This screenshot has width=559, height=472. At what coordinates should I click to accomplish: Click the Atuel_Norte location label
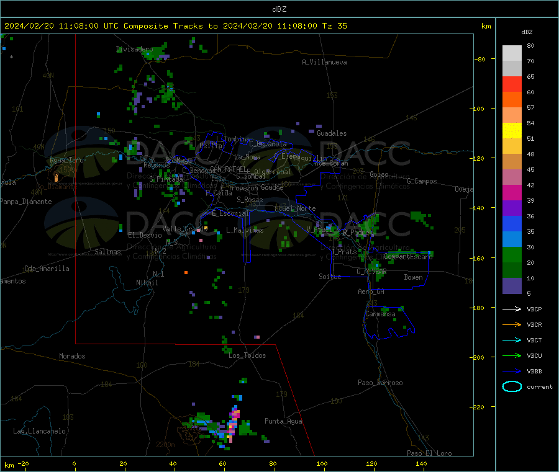[295, 208]
